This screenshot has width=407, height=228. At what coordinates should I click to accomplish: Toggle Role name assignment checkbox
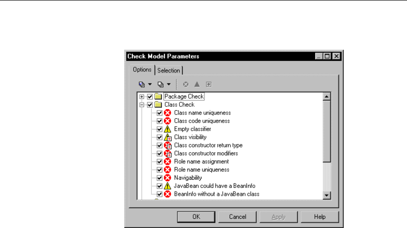pyautogui.click(x=160, y=162)
